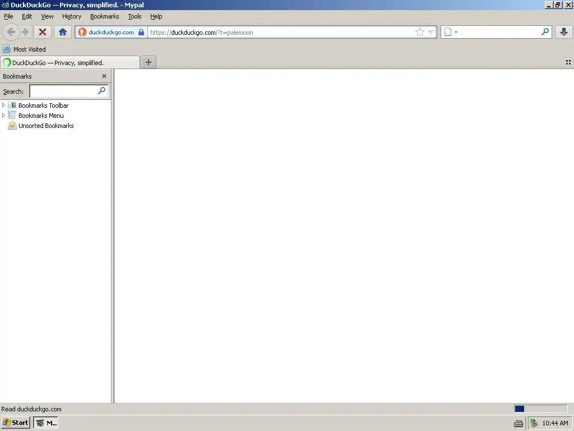This screenshot has width=574, height=431.
Task: Bookmark this page with the star icon
Action: [x=419, y=32]
